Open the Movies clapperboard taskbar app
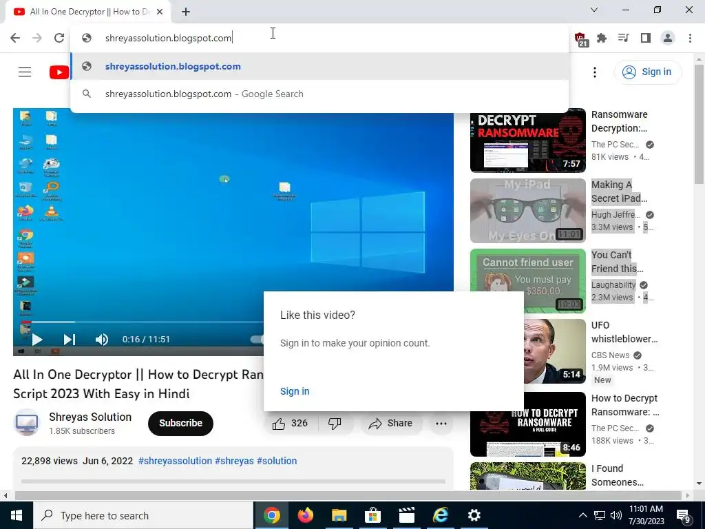The height and width of the screenshot is (529, 705). pyautogui.click(x=406, y=515)
